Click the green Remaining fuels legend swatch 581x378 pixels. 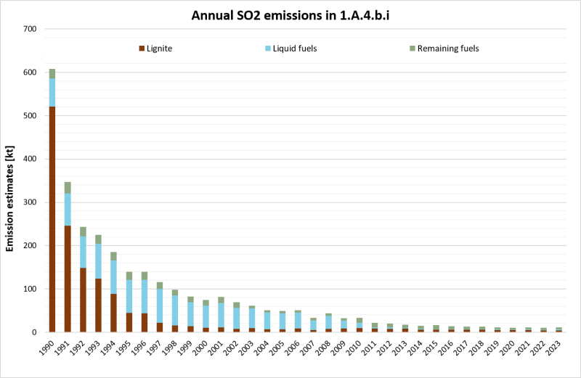(x=413, y=49)
